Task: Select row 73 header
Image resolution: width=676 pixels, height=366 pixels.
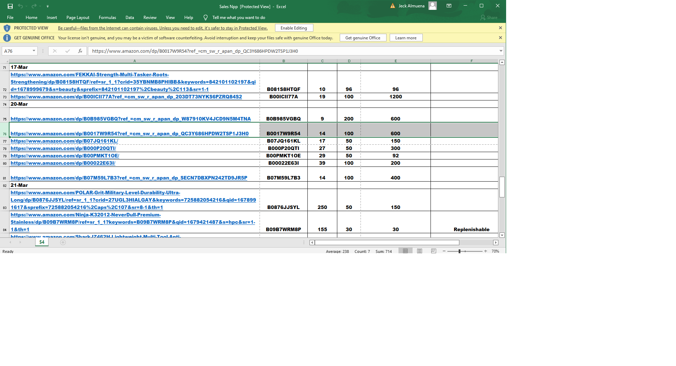Action: [x=5, y=97]
